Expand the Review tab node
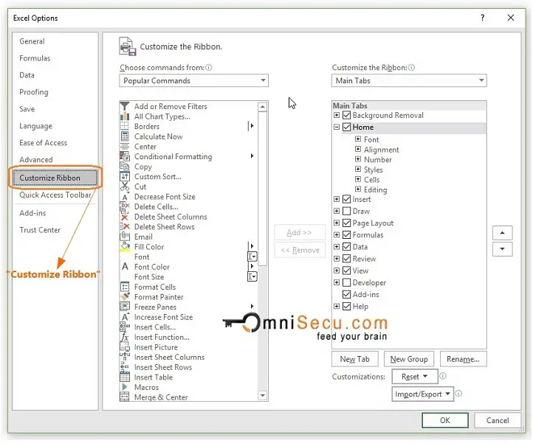 337,259
